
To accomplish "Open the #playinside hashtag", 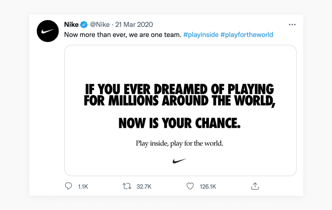I will (x=201, y=35).
